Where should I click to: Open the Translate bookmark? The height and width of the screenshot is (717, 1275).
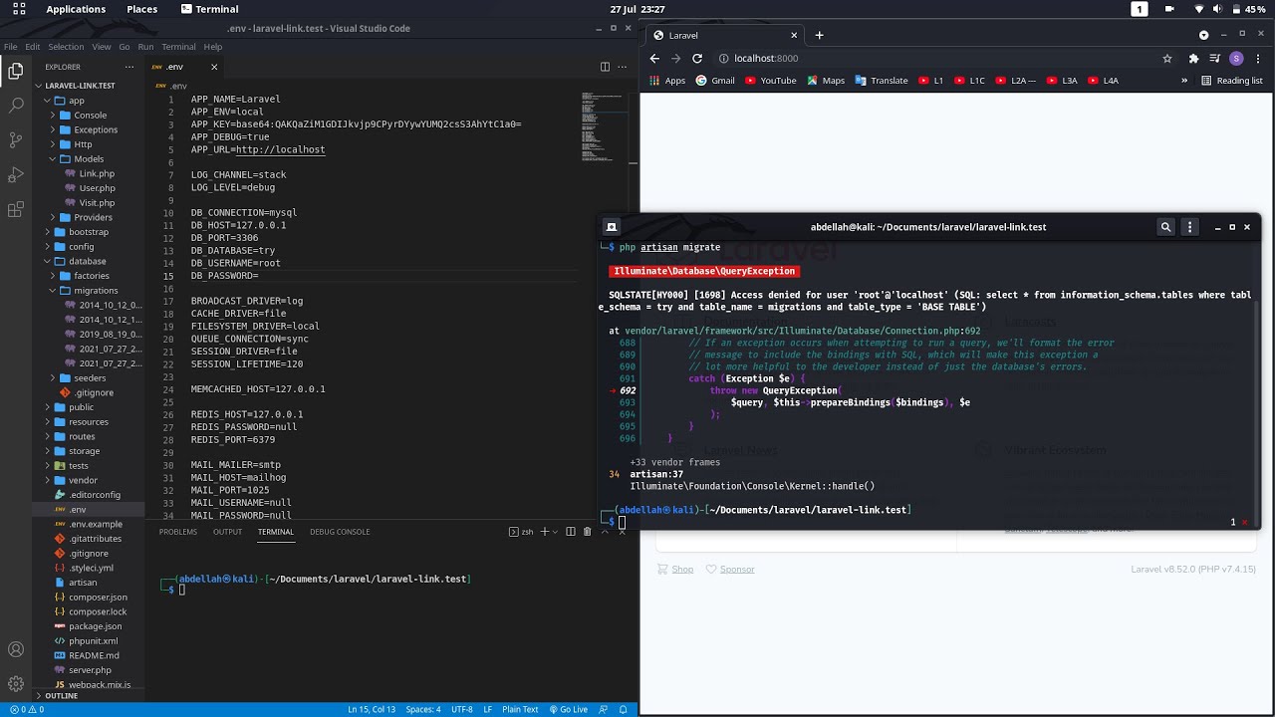point(881,81)
